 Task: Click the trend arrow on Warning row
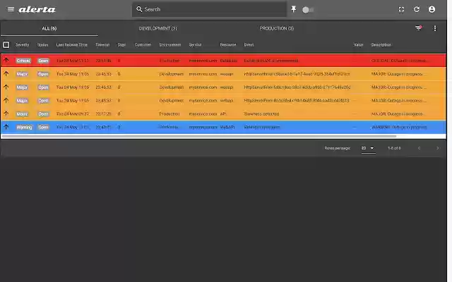pyautogui.click(x=6, y=127)
